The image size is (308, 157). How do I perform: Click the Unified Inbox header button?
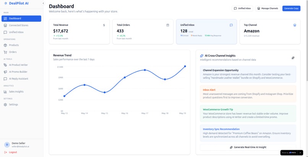point(242,8)
